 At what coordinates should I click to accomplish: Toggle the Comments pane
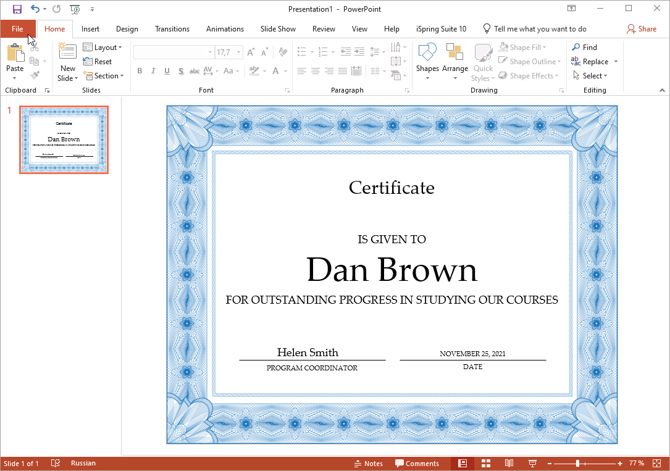(x=417, y=464)
